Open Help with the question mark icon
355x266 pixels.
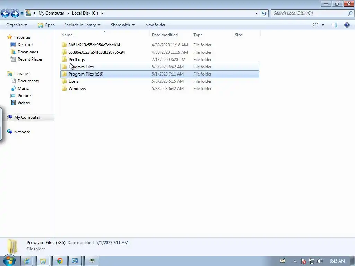coord(347,25)
